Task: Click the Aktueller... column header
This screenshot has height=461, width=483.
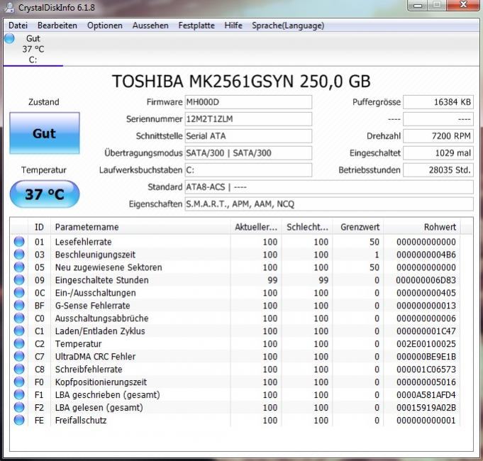Action: pyautogui.click(x=256, y=227)
